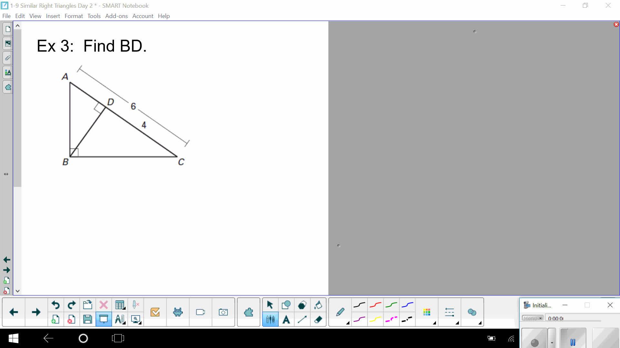
Task: Open the Insert menu
Action: tap(53, 16)
